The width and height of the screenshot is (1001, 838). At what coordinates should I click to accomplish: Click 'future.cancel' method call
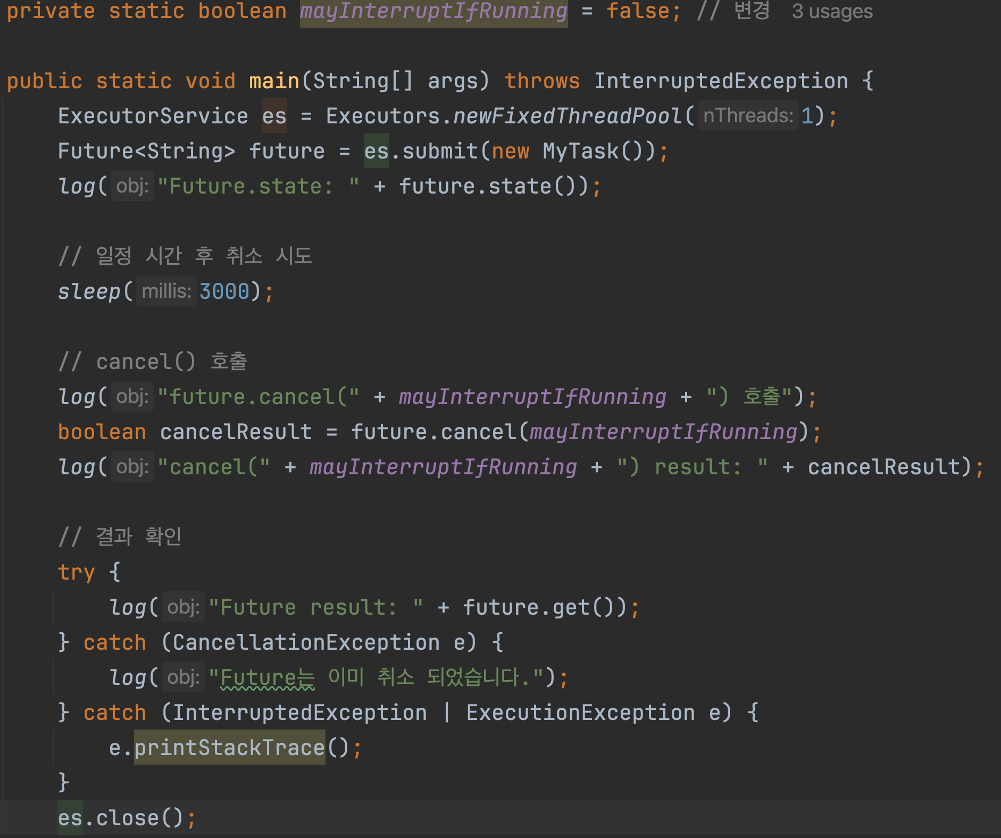tap(434, 432)
